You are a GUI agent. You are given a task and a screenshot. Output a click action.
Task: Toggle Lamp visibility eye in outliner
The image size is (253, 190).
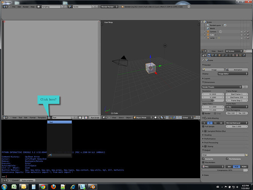tap(242, 38)
